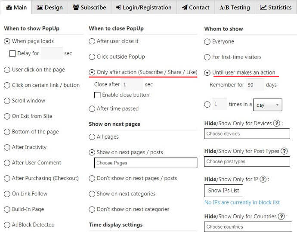Click the Statistics chart icon

(263, 7)
